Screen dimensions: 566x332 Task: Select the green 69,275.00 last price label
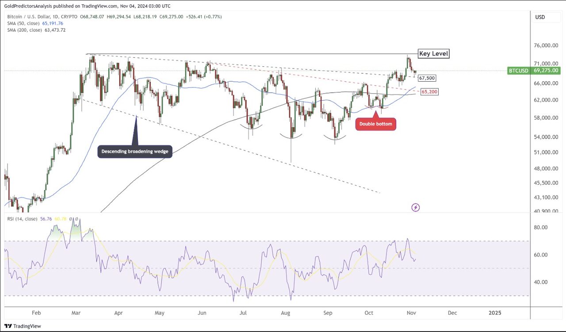(x=546, y=70)
